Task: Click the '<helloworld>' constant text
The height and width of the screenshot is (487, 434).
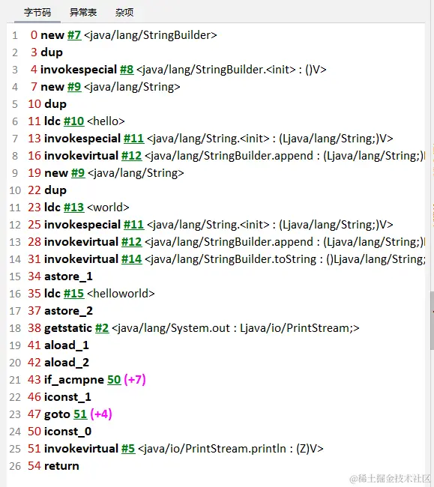Action: pyautogui.click(x=121, y=294)
